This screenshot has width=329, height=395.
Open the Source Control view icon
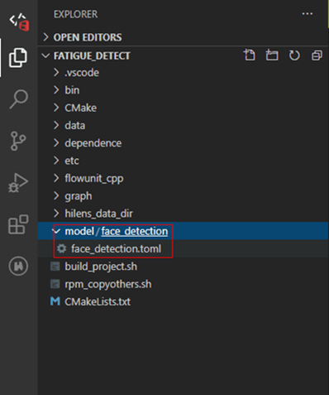pyautogui.click(x=18, y=141)
